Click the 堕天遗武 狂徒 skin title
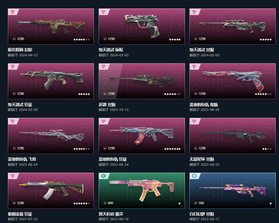279x223 pixels. tap(20, 105)
